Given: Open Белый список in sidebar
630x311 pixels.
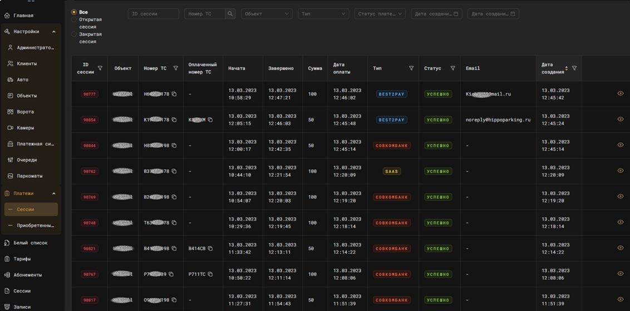Looking at the screenshot, I should pos(30,243).
